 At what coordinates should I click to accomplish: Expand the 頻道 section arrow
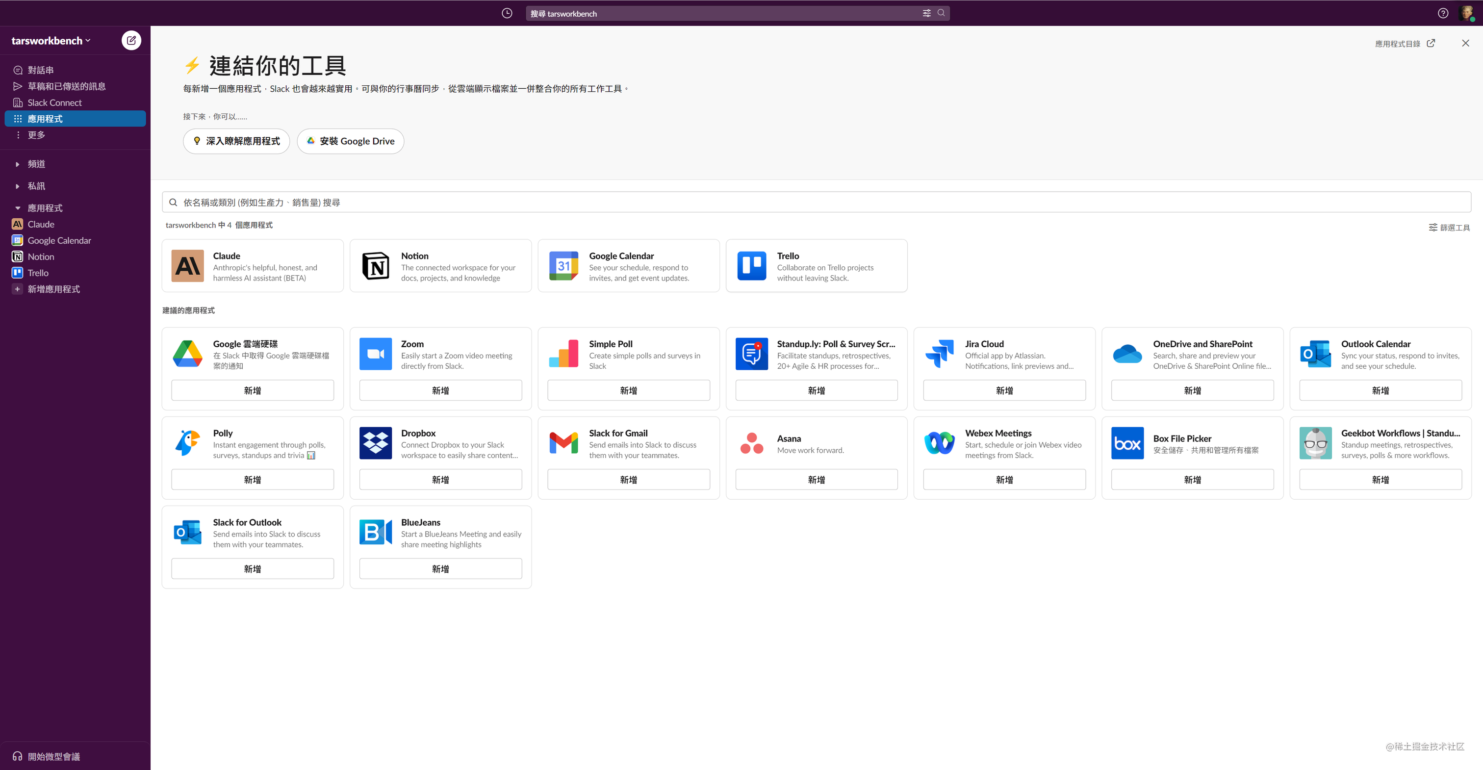click(17, 164)
